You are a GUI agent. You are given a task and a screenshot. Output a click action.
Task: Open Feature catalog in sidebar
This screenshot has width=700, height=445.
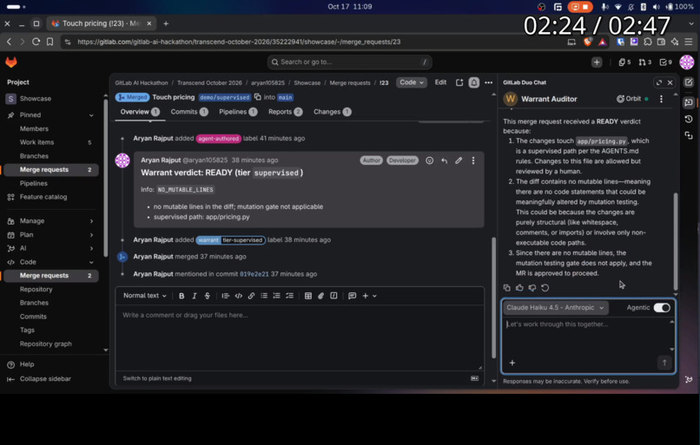tap(43, 197)
